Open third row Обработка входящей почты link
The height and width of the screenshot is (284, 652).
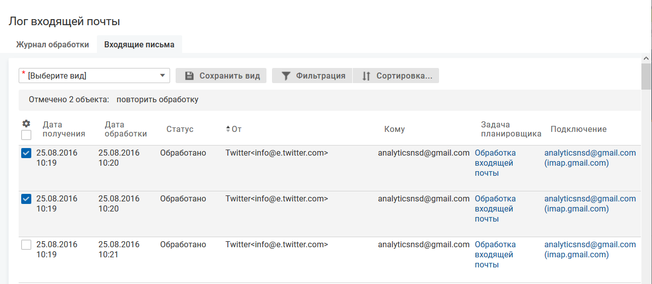pyautogui.click(x=495, y=255)
